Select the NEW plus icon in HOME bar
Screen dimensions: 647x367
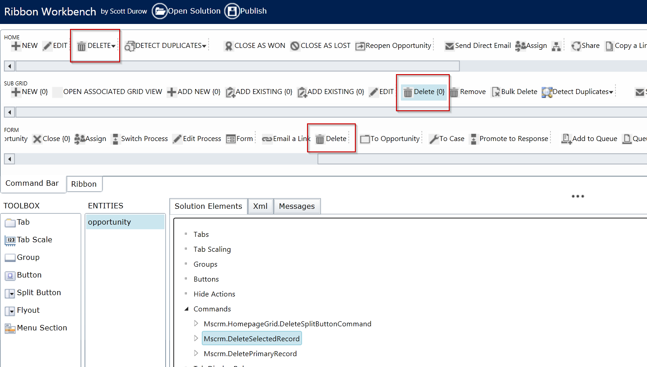(x=16, y=46)
